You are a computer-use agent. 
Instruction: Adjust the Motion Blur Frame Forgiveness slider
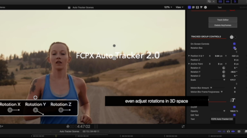(x=222, y=92)
